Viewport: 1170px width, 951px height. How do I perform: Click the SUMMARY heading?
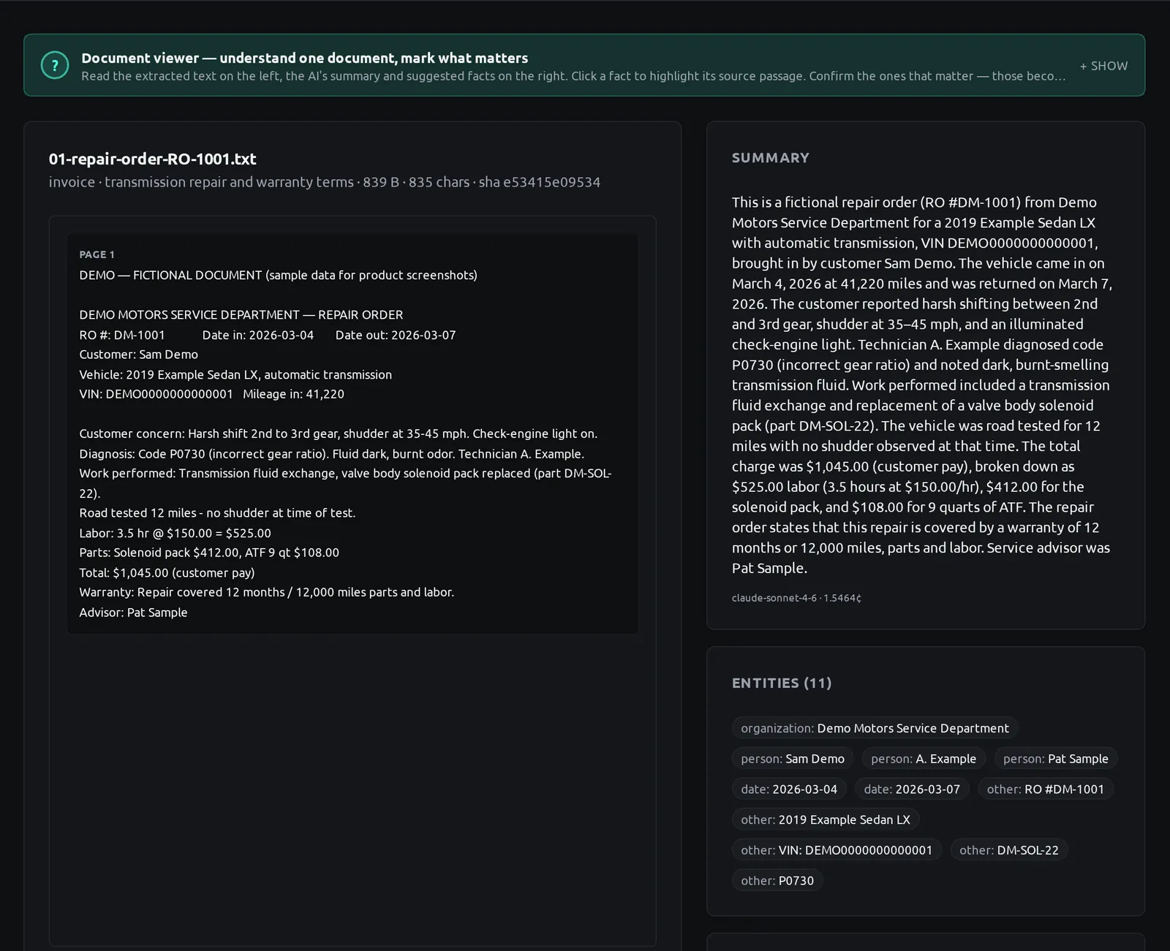771,158
